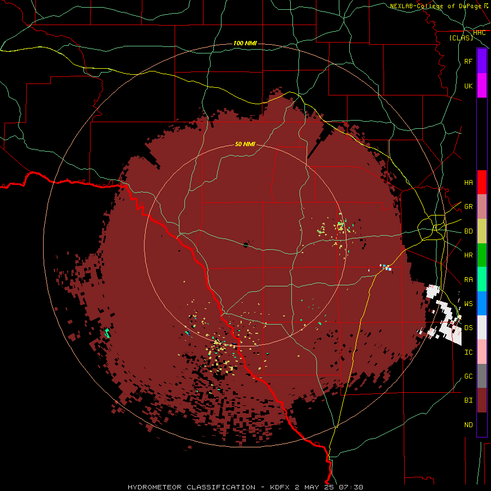Click the light pink IC swatch
The width and height of the screenshot is (491, 491).
482,352
